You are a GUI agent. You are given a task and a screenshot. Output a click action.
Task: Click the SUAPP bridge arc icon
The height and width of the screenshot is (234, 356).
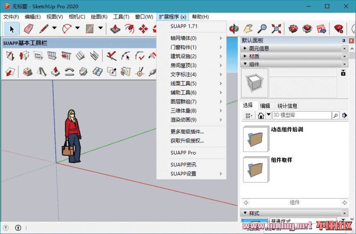(x=69, y=72)
